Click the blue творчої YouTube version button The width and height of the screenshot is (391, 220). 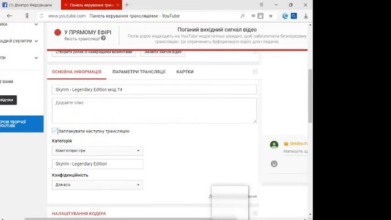click(x=21, y=124)
